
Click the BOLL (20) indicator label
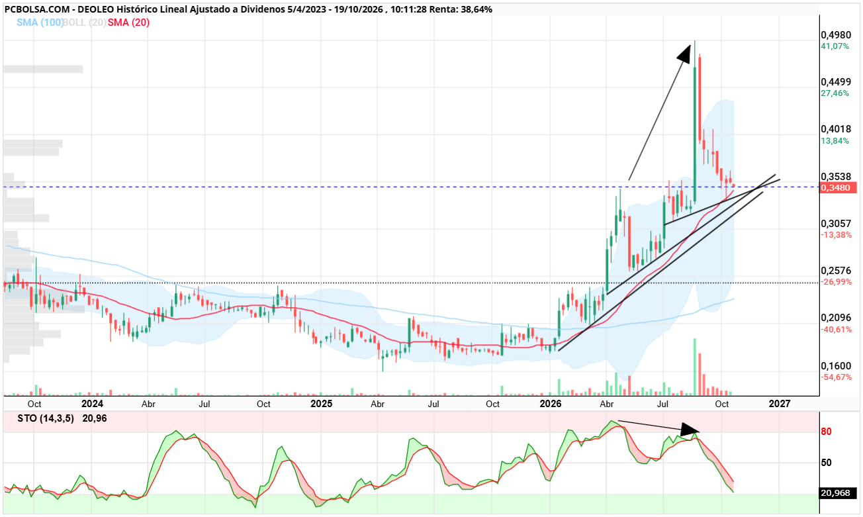[85, 22]
